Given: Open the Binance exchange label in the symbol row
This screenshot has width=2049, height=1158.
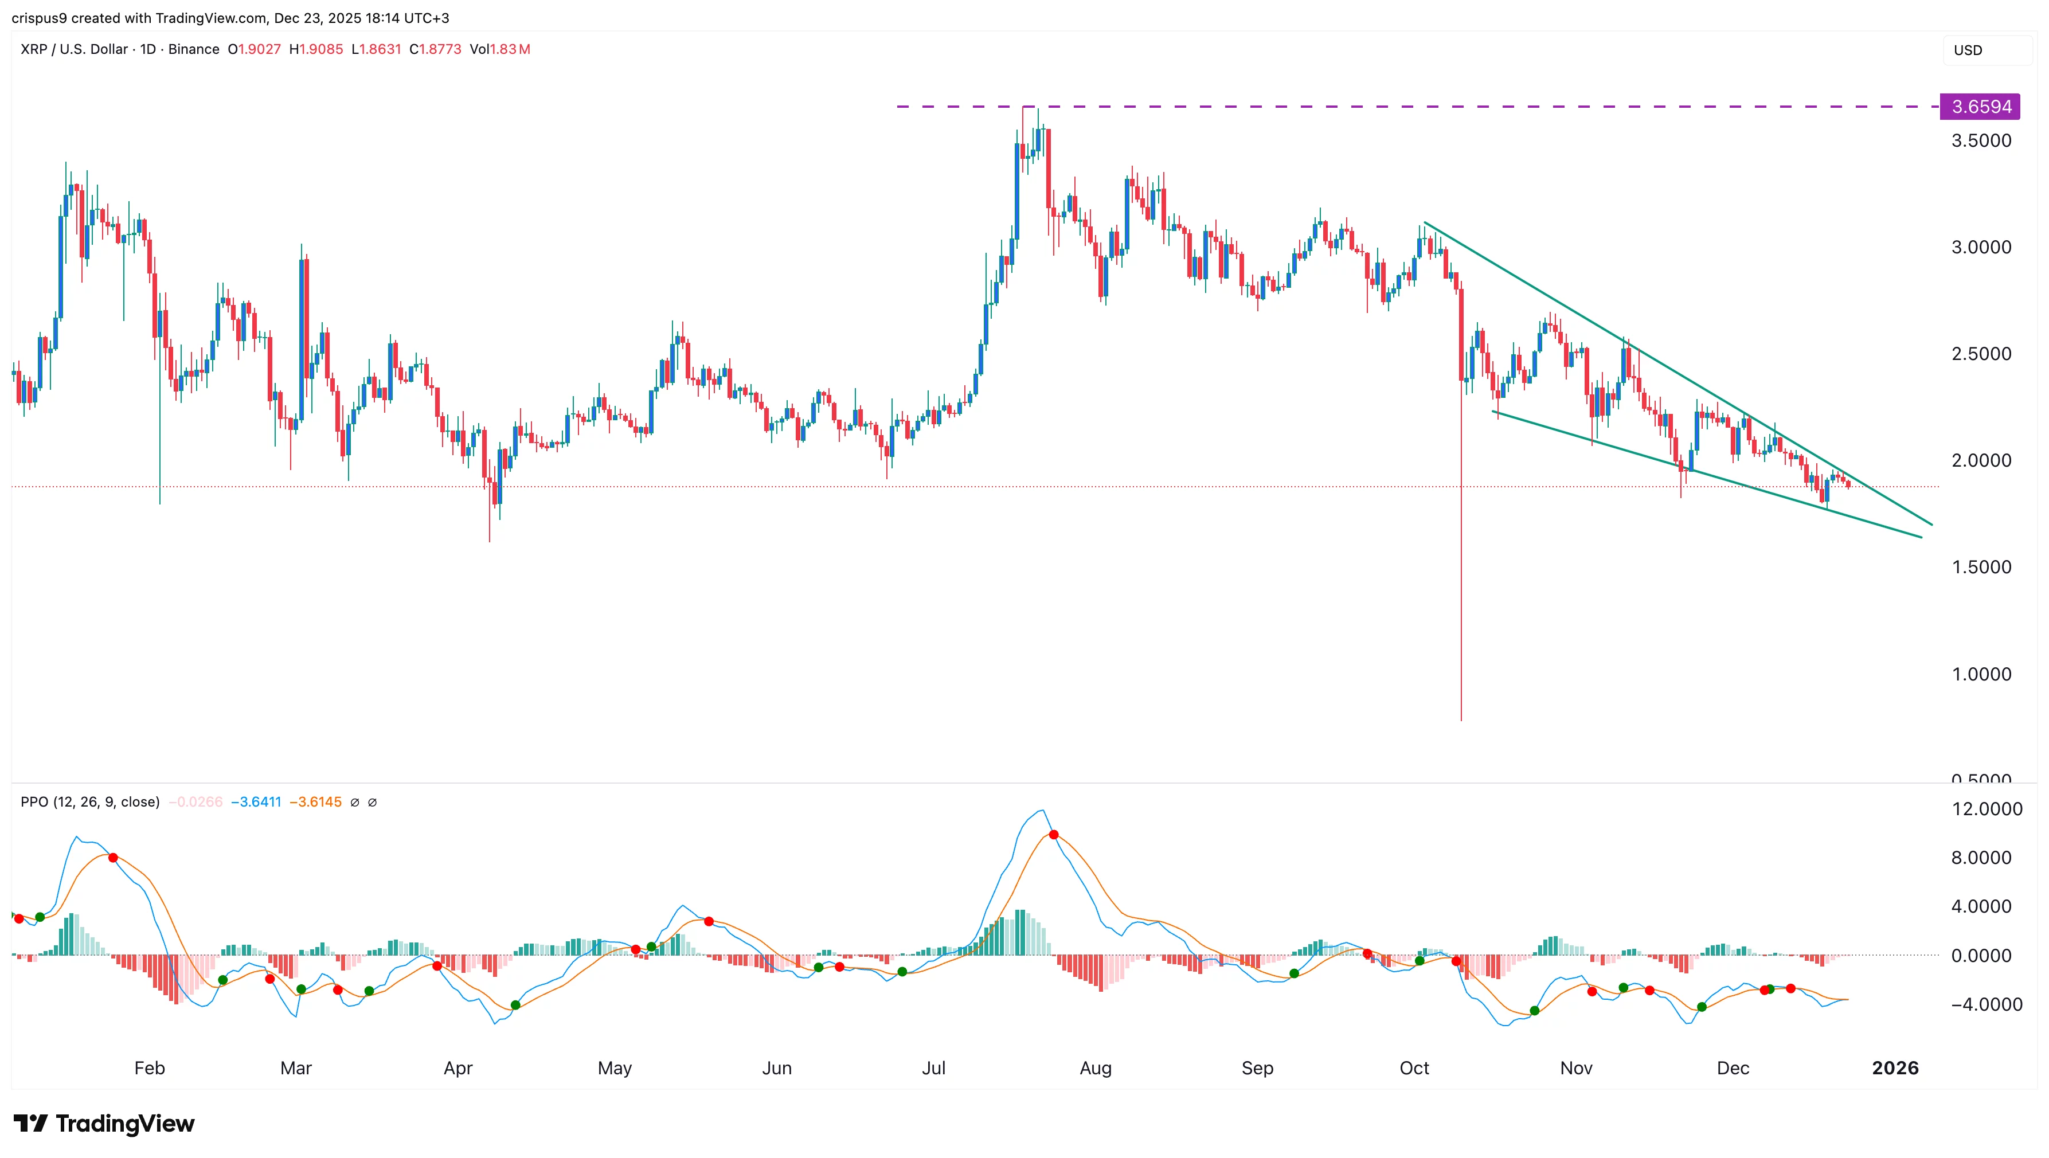Looking at the screenshot, I should pos(193,49).
